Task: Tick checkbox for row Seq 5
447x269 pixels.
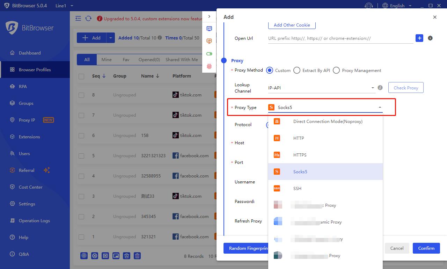Action: tap(81, 156)
